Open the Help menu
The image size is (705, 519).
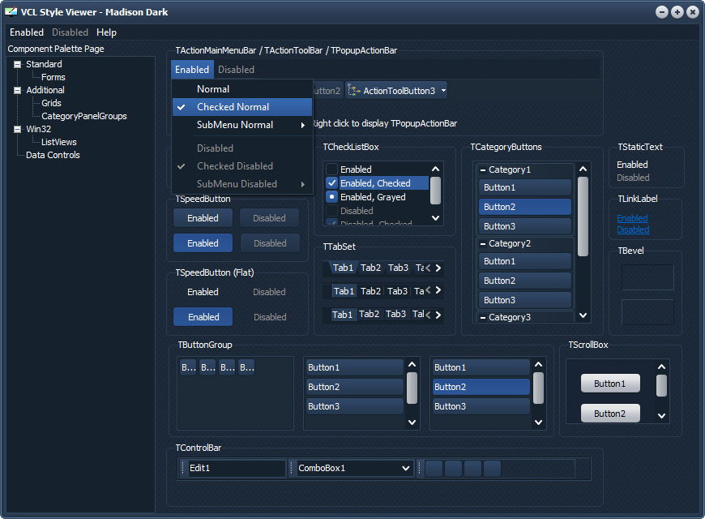coord(106,32)
